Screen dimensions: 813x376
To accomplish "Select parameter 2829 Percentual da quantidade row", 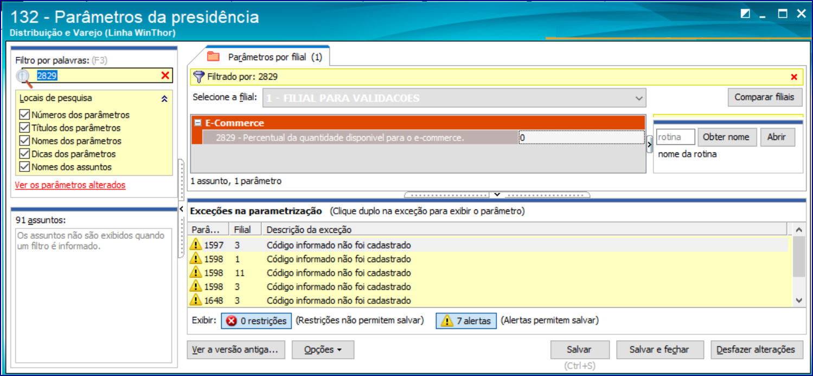I will [360, 138].
